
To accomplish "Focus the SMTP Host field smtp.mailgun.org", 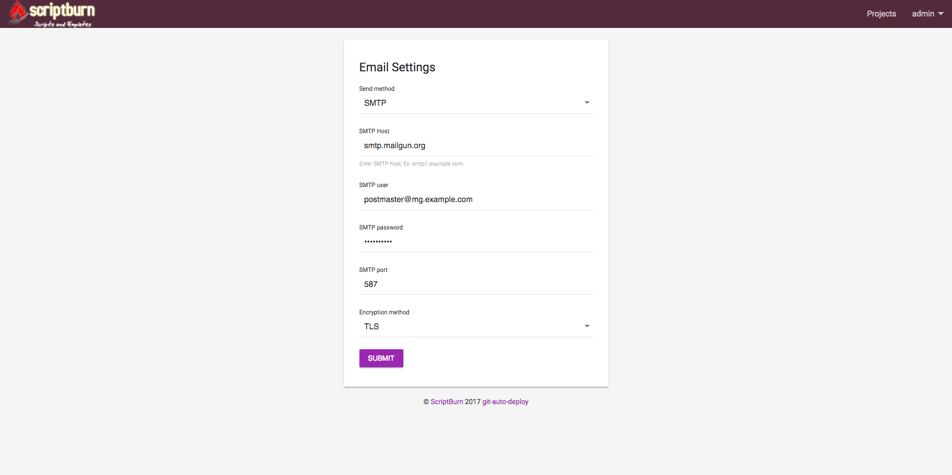I will click(475, 146).
